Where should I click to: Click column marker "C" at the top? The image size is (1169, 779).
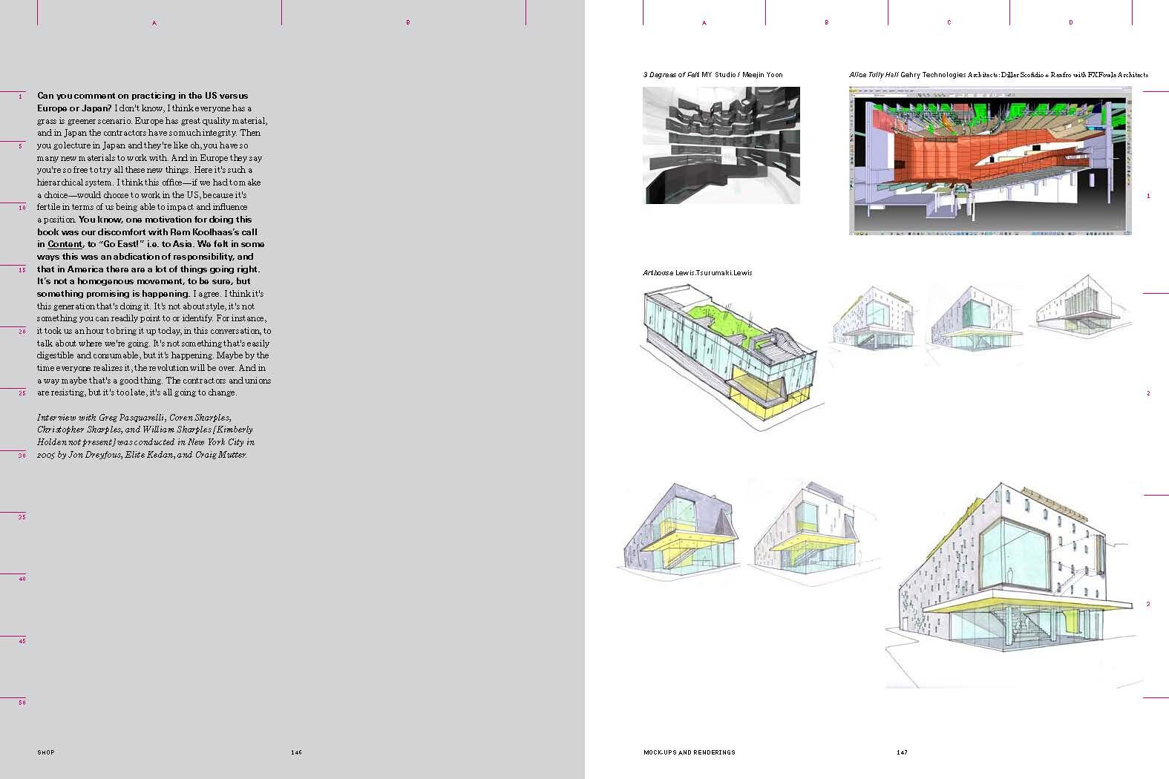[949, 23]
